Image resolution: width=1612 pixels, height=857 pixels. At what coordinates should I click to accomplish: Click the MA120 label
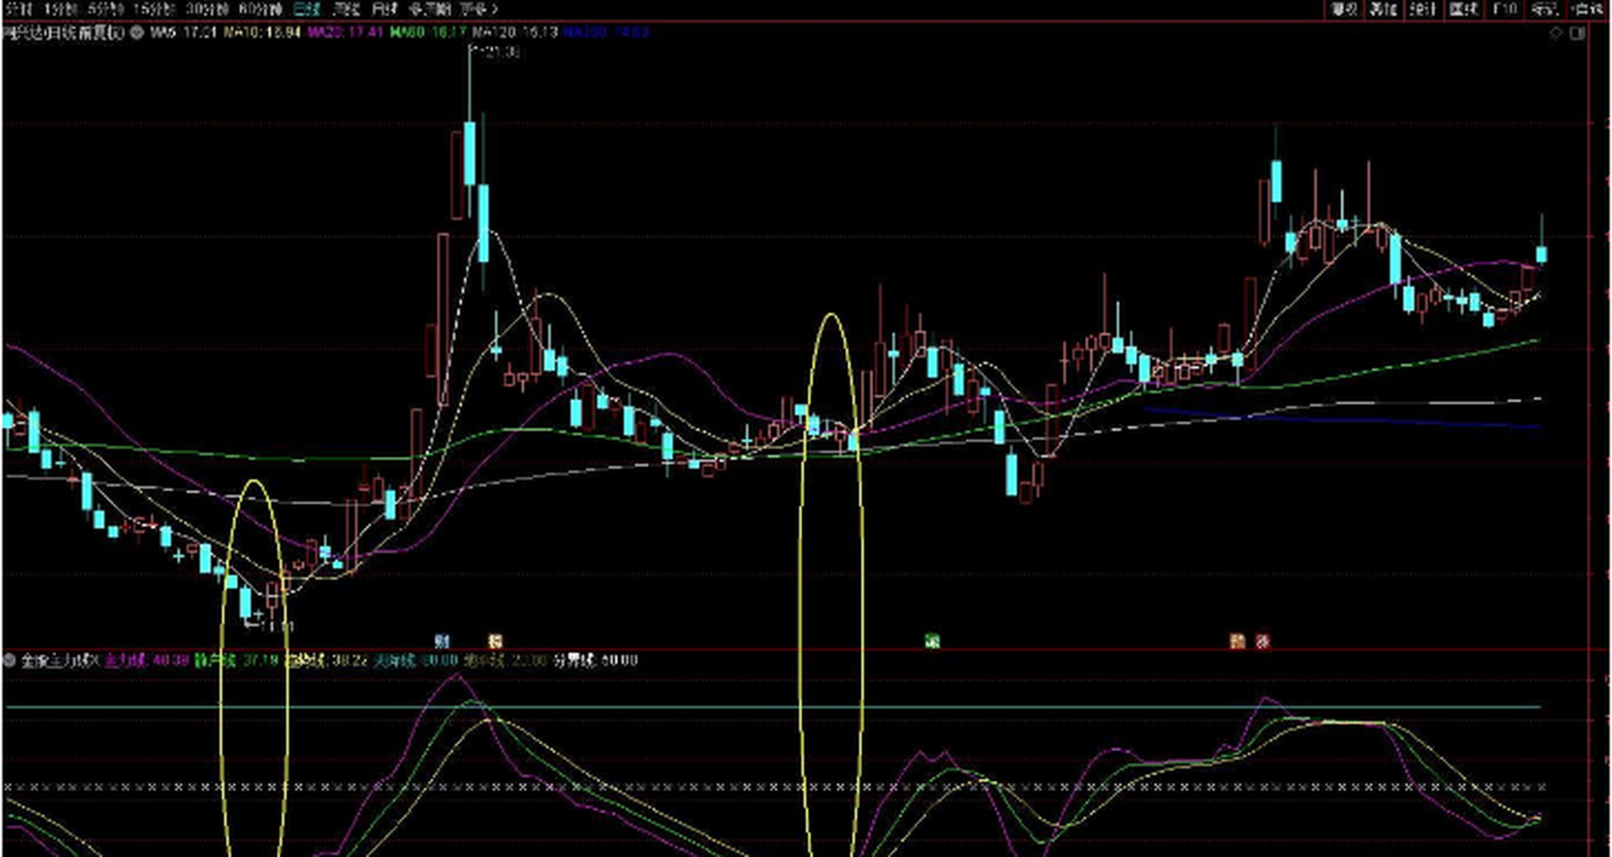click(514, 32)
